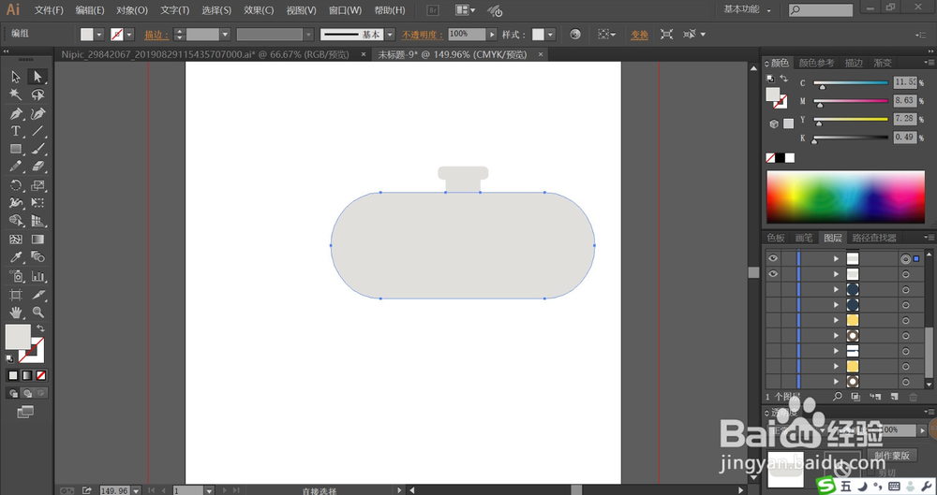Viewport: 937px width, 495px height.
Task: Select the Rectangle tool
Action: click(x=16, y=150)
